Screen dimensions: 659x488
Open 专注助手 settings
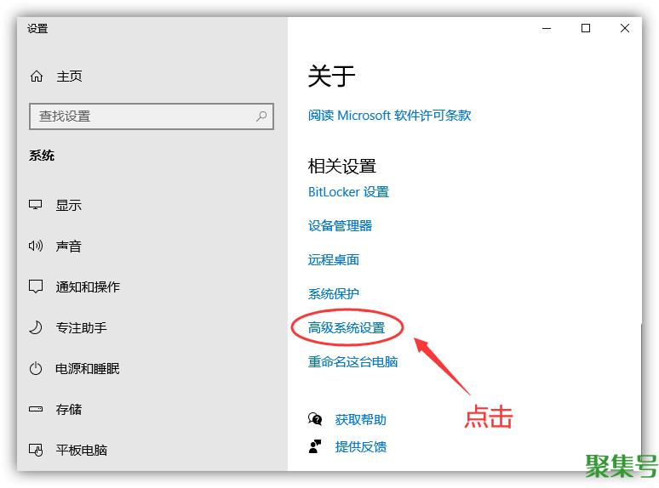tap(82, 327)
